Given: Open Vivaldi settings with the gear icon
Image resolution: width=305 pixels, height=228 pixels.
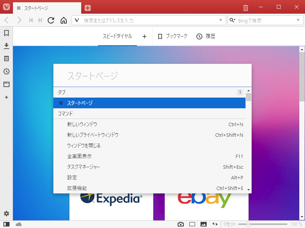Looking at the screenshot, I should (x=6, y=214).
